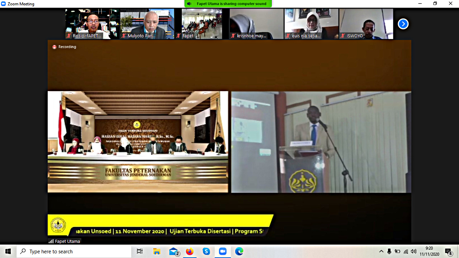This screenshot has height=258, width=459.
Task: Launch Microsoft Edge from the taskbar
Action: (x=239, y=252)
